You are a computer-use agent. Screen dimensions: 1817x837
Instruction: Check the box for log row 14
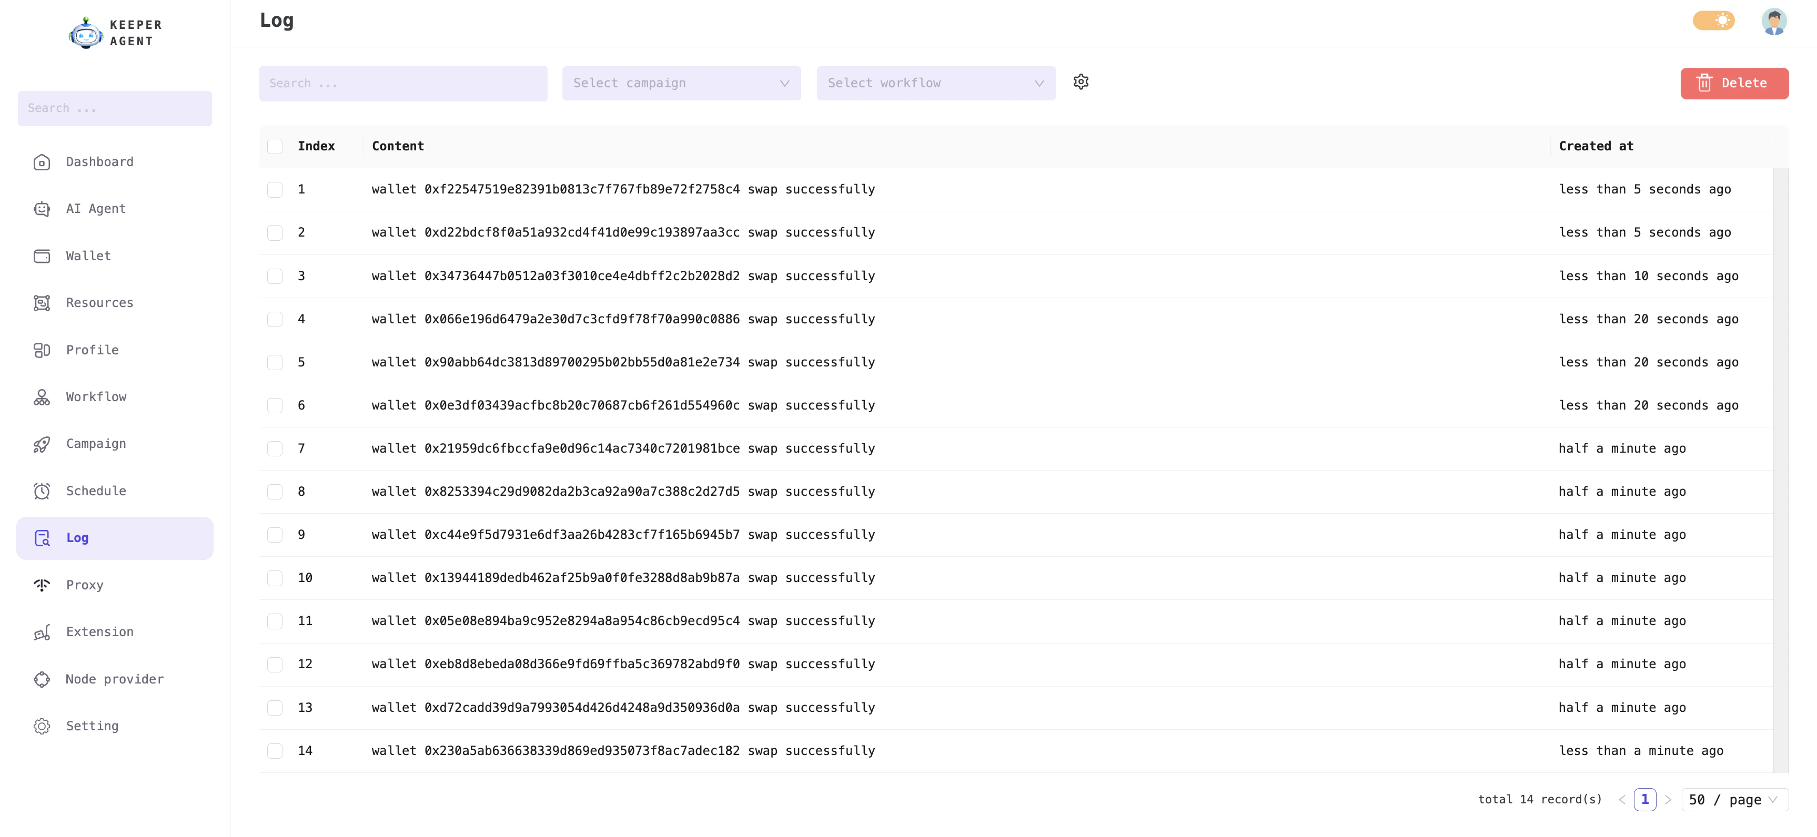pyautogui.click(x=275, y=751)
